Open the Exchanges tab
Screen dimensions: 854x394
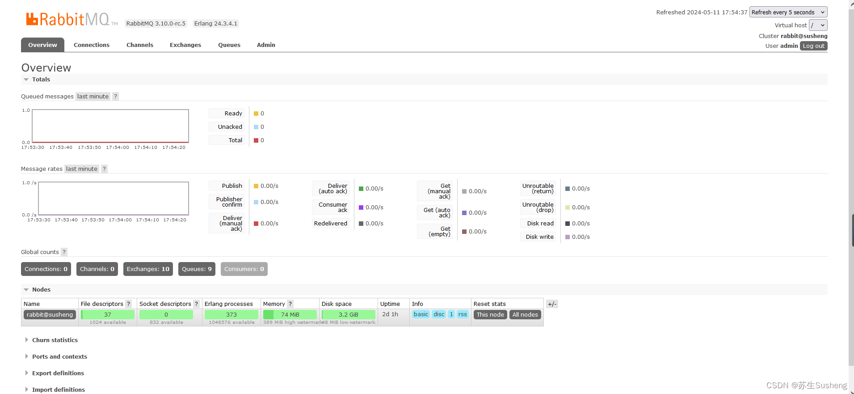185,45
